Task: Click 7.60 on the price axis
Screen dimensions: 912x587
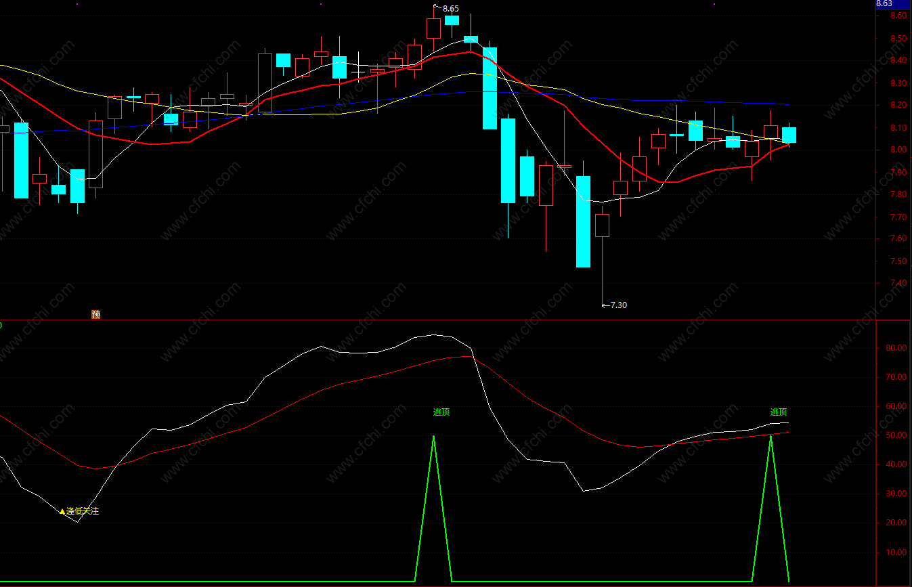Action: [899, 238]
